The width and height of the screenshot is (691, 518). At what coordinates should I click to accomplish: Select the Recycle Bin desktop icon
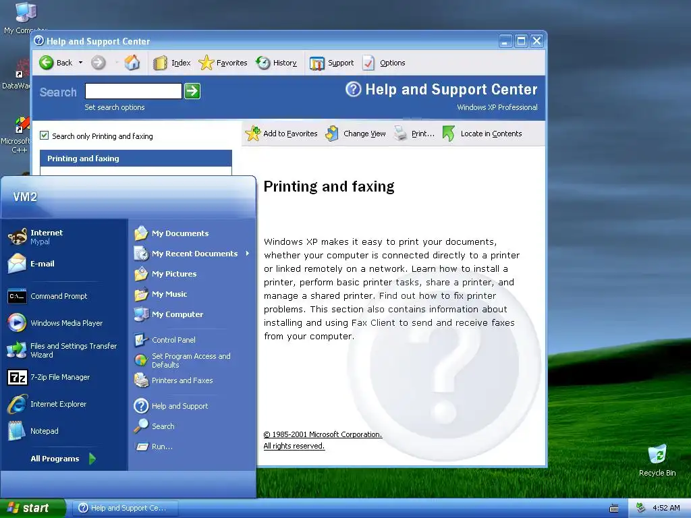coord(657,460)
